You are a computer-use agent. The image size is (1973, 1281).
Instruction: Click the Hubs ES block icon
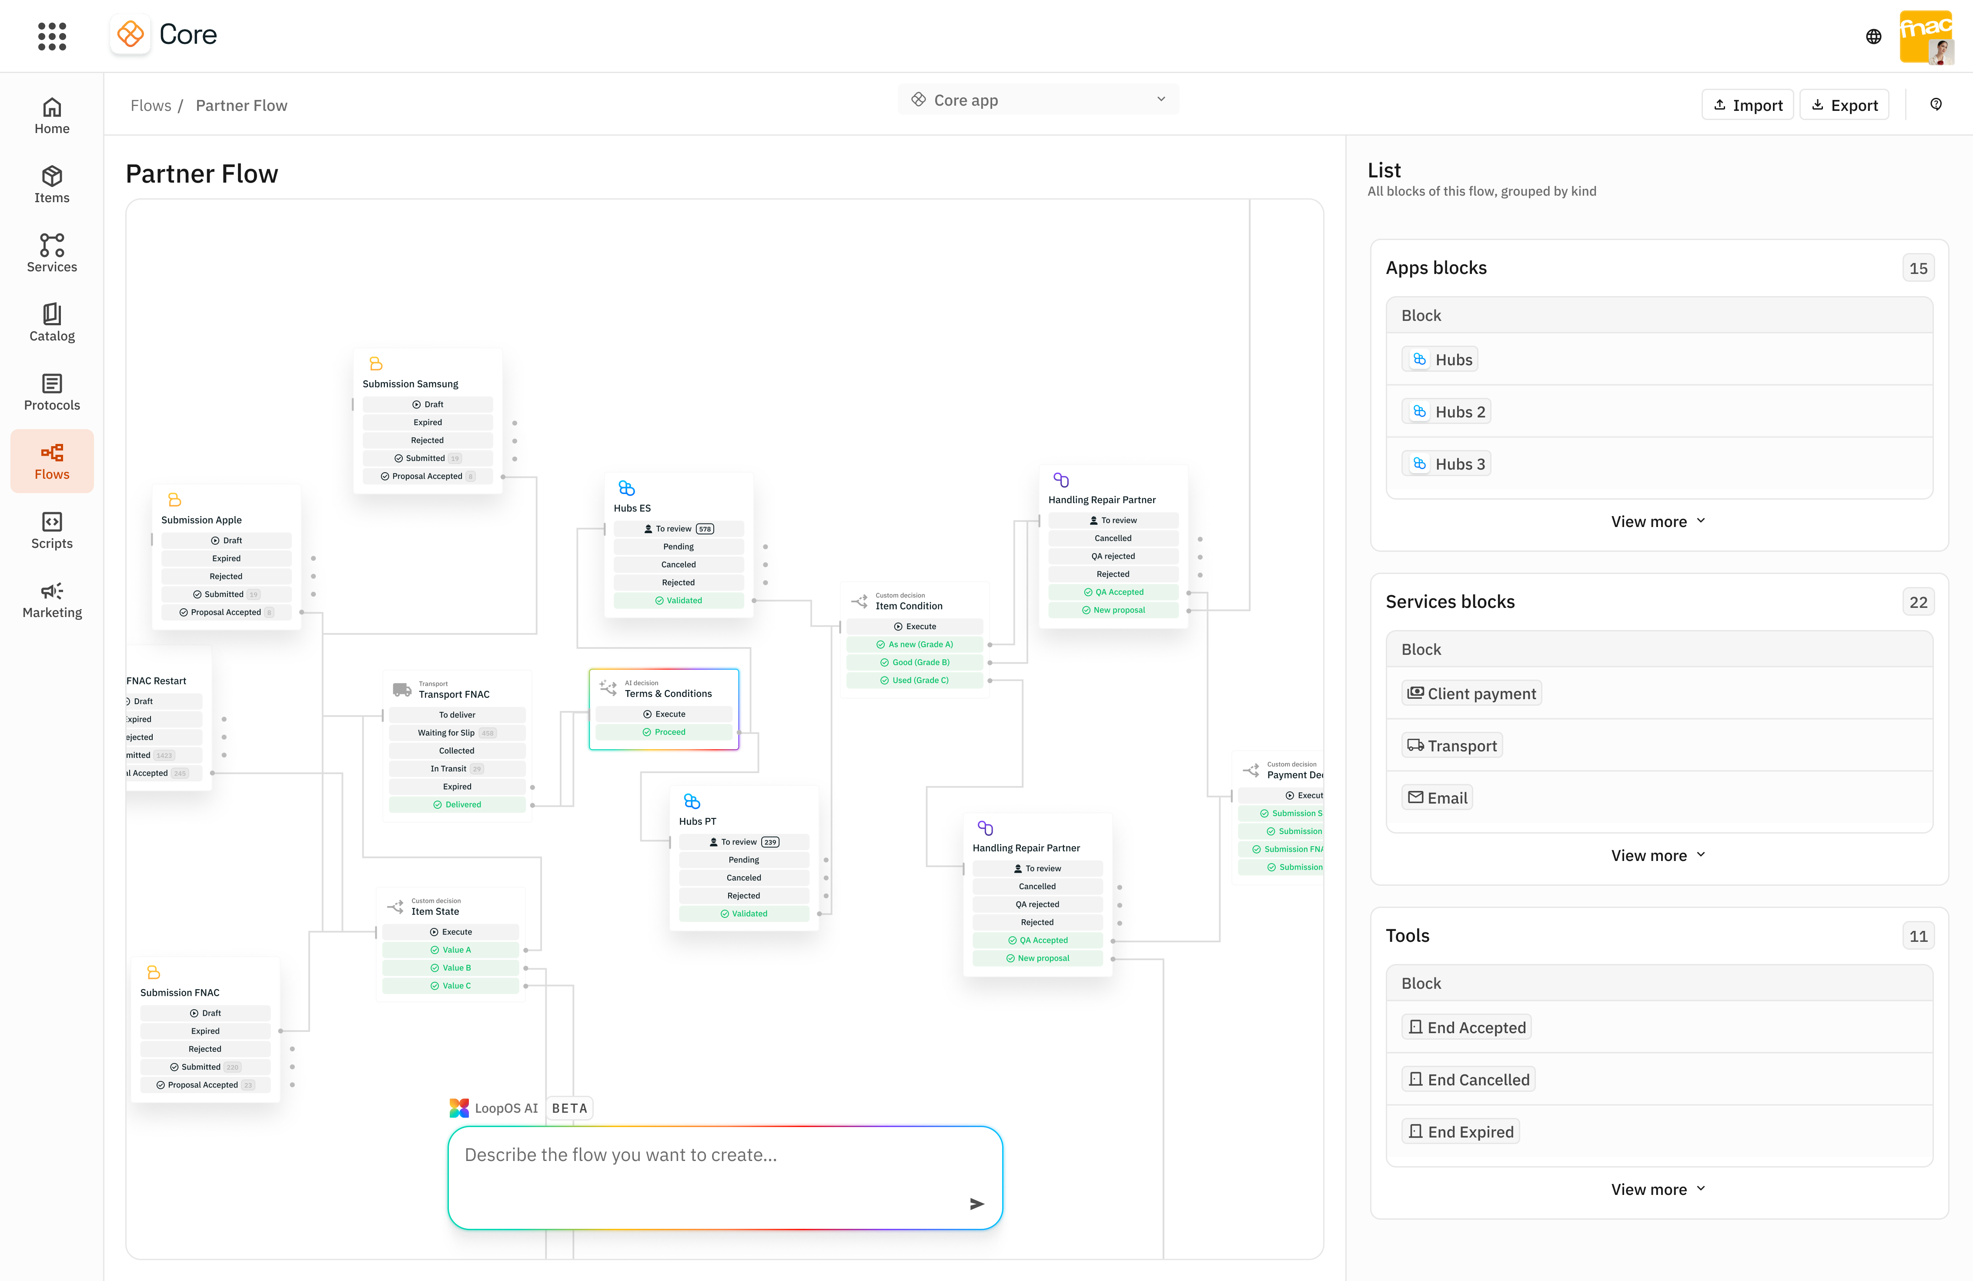627,488
